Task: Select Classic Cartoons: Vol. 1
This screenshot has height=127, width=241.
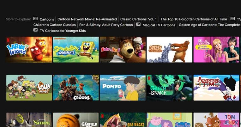Action: [139, 19]
